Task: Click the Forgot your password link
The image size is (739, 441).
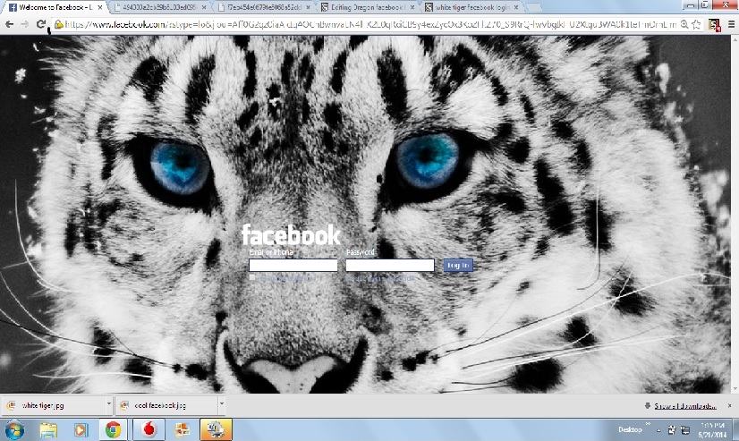Action: pos(380,279)
